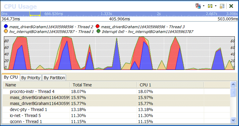Click the yellow split display toolbar icon

pos(210,6)
